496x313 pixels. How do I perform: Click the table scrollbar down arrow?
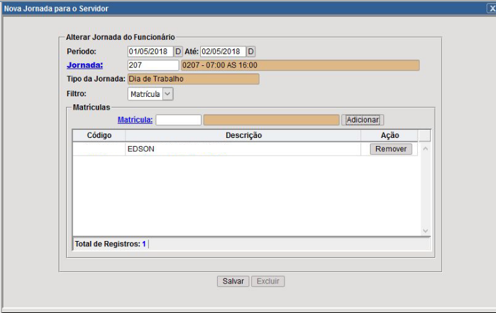coord(425,231)
